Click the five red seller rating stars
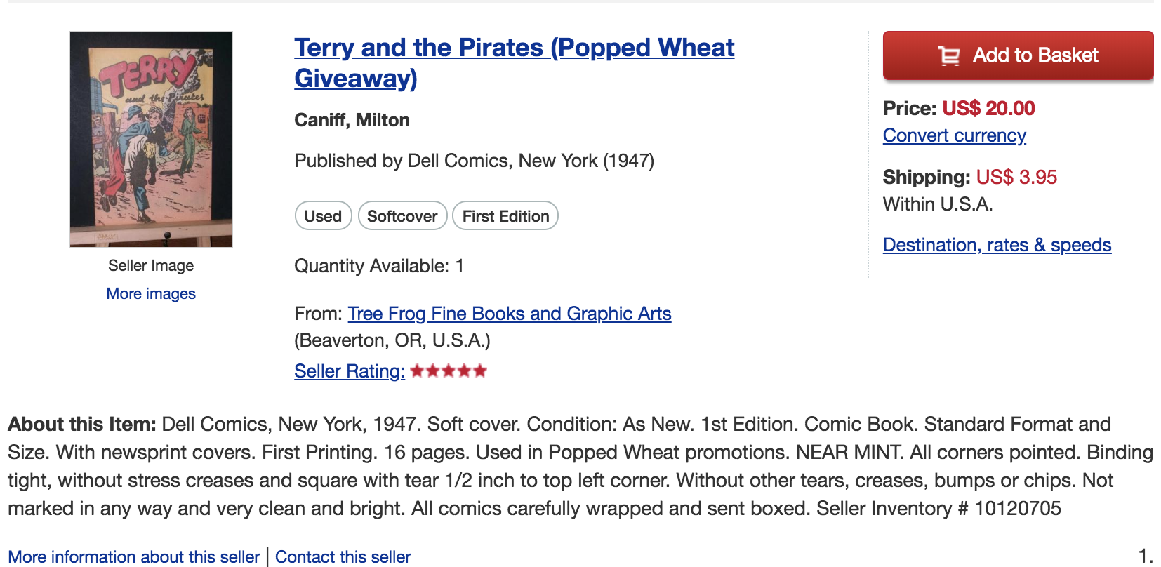Viewport: 1161px width, 567px height. [x=449, y=371]
